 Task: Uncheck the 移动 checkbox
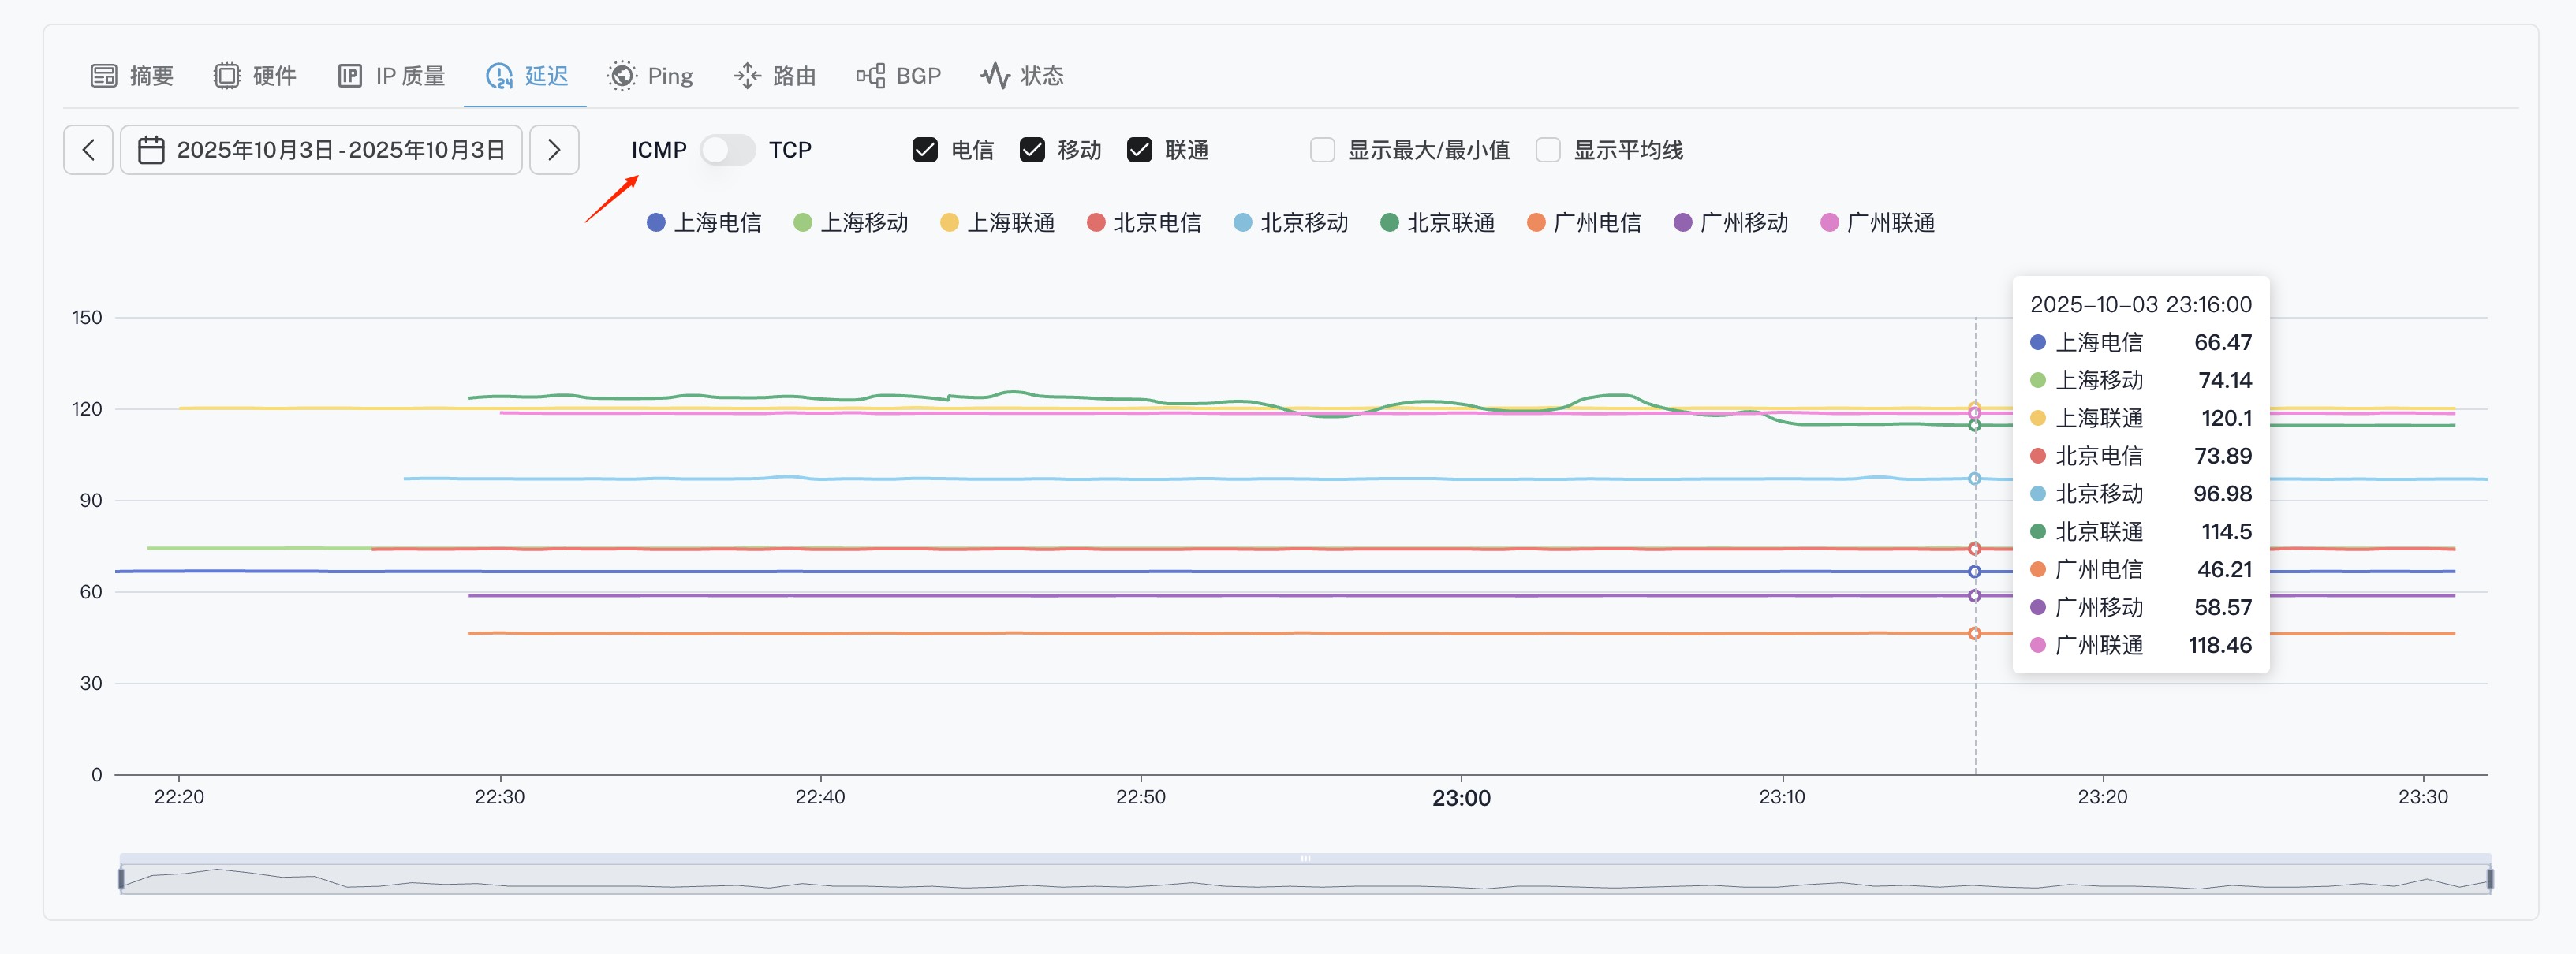[1032, 150]
